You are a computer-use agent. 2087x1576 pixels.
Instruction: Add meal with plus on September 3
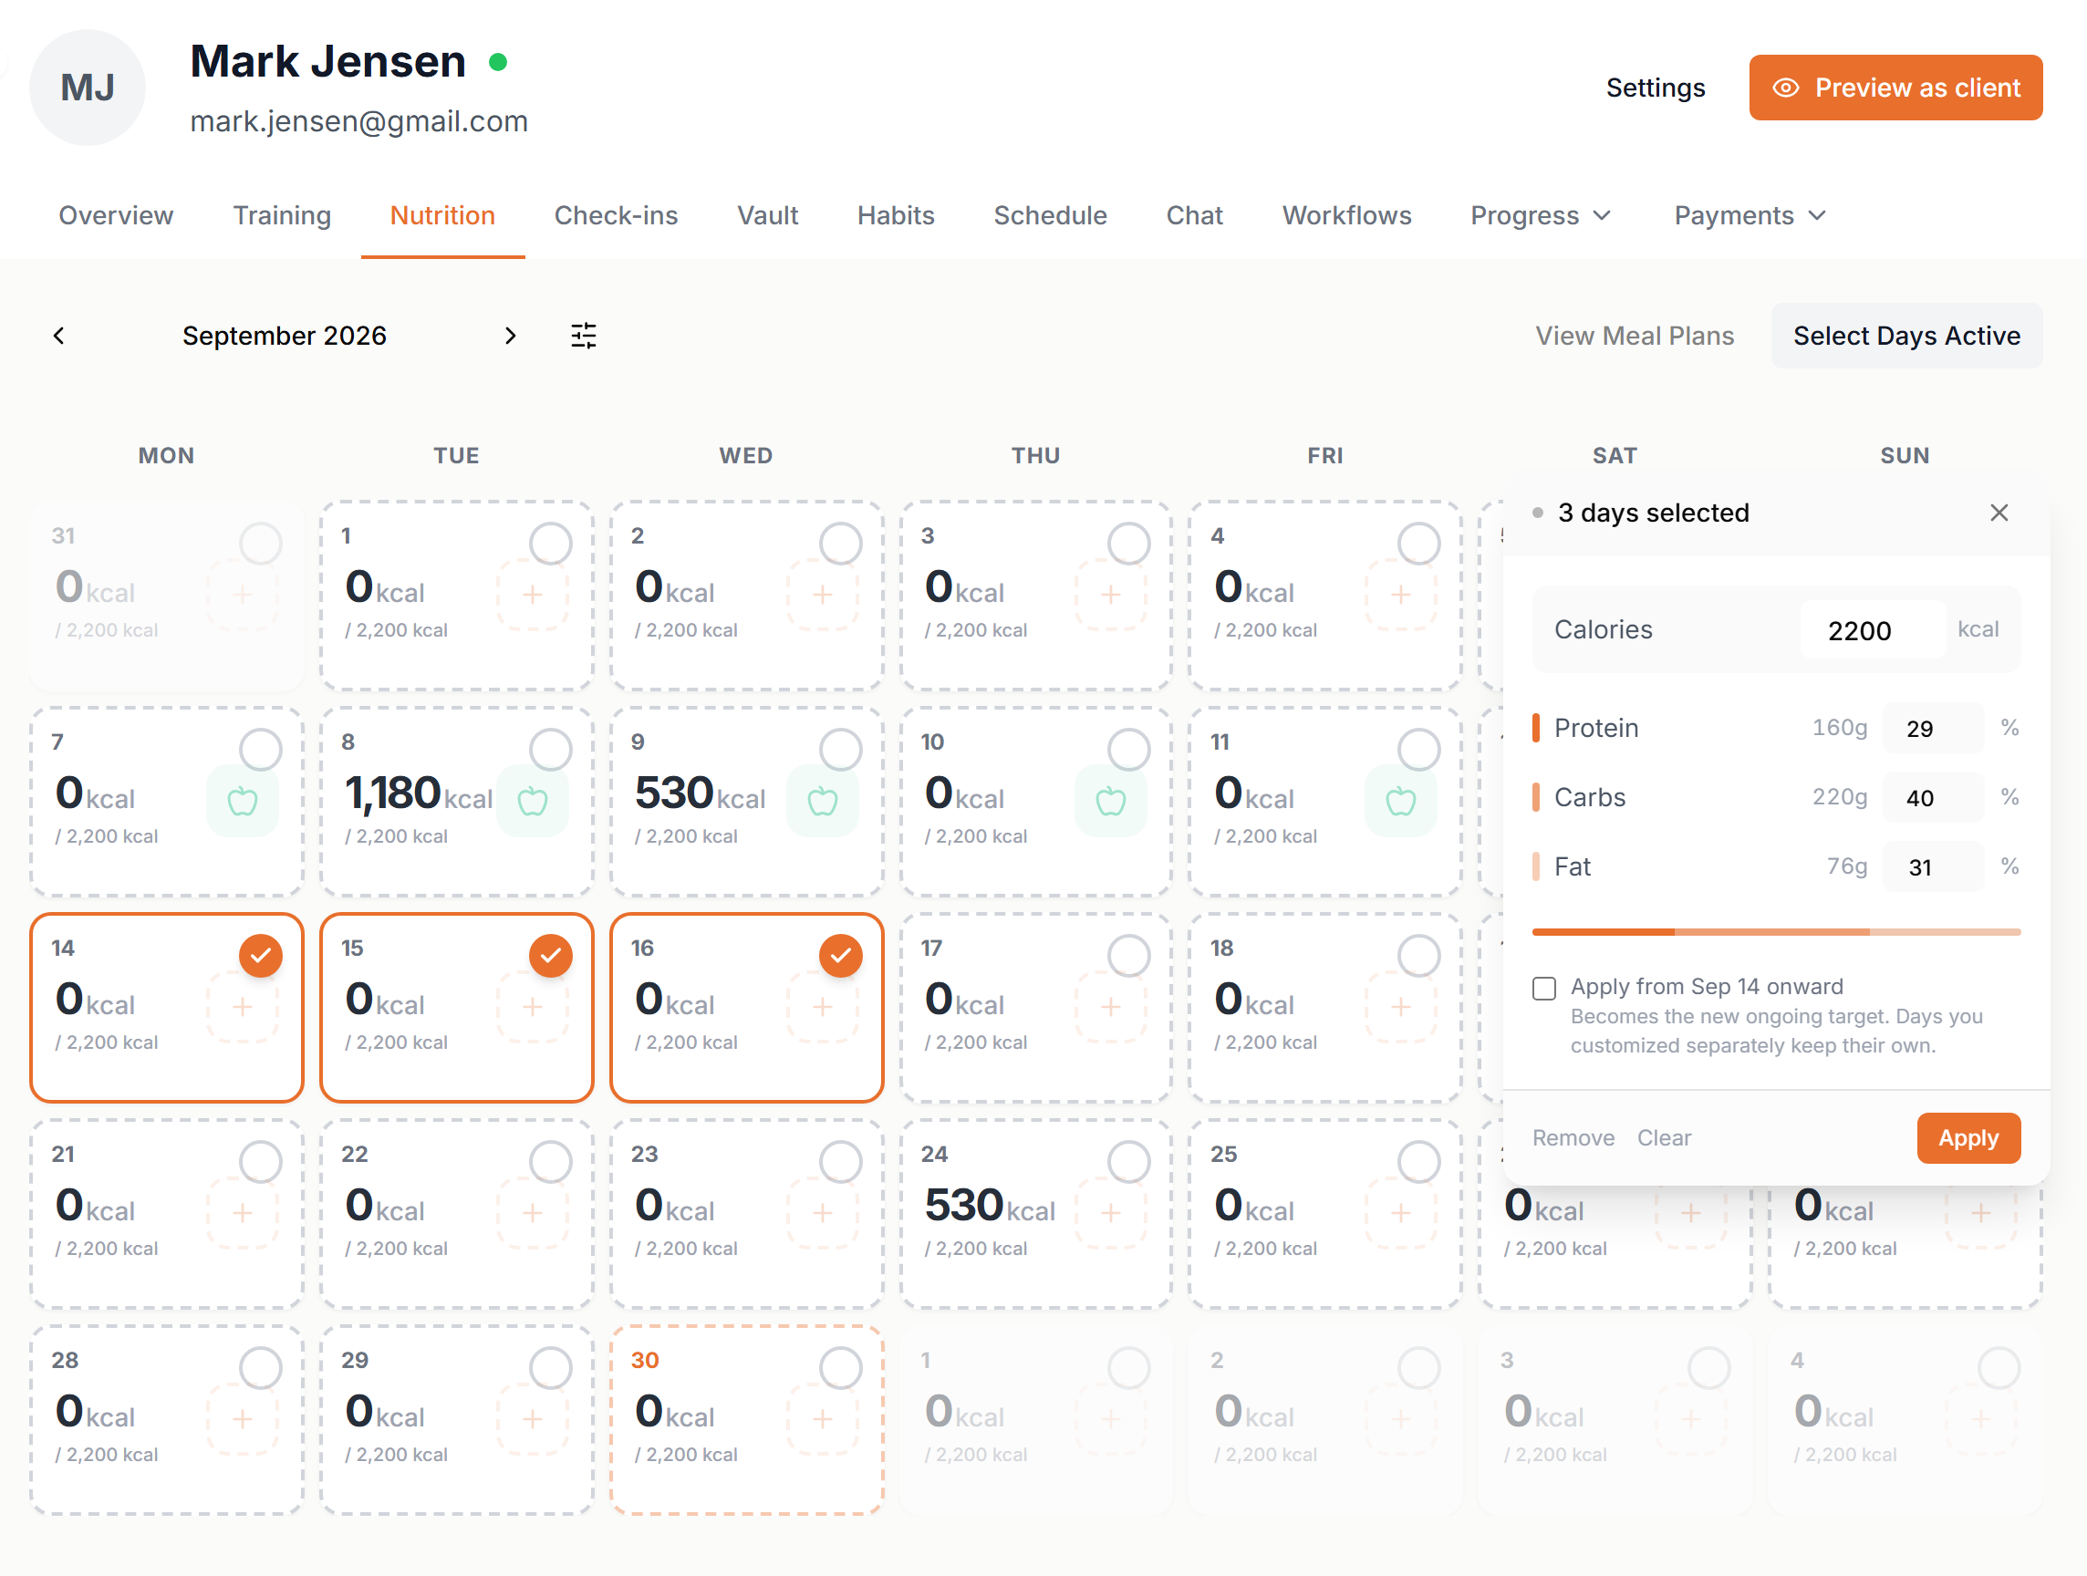point(1111,594)
